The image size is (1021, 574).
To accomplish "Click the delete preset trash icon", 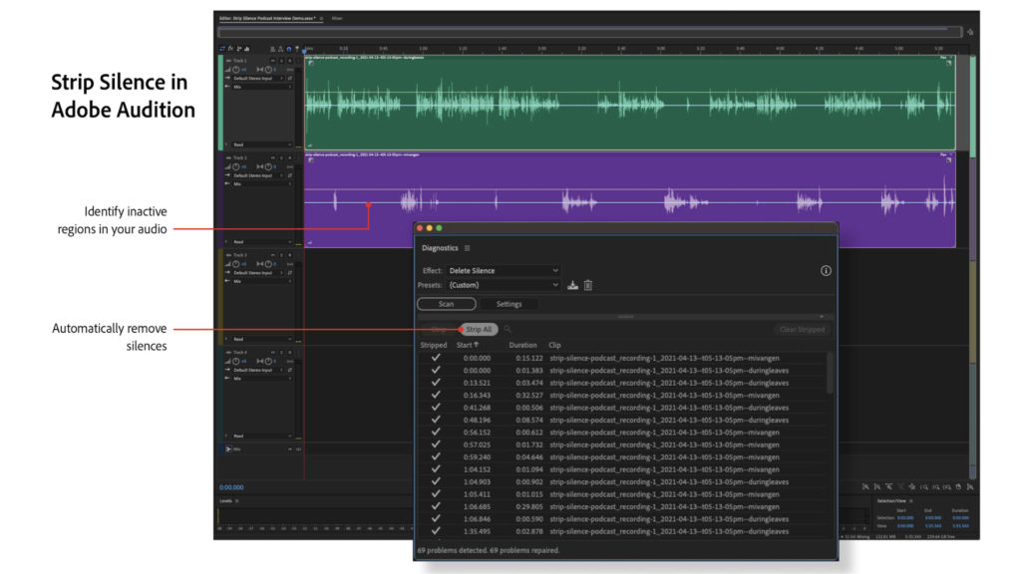I will [x=588, y=285].
